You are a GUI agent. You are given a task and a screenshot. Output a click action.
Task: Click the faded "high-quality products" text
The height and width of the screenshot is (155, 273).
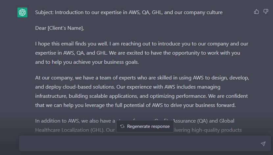click(x=216, y=130)
